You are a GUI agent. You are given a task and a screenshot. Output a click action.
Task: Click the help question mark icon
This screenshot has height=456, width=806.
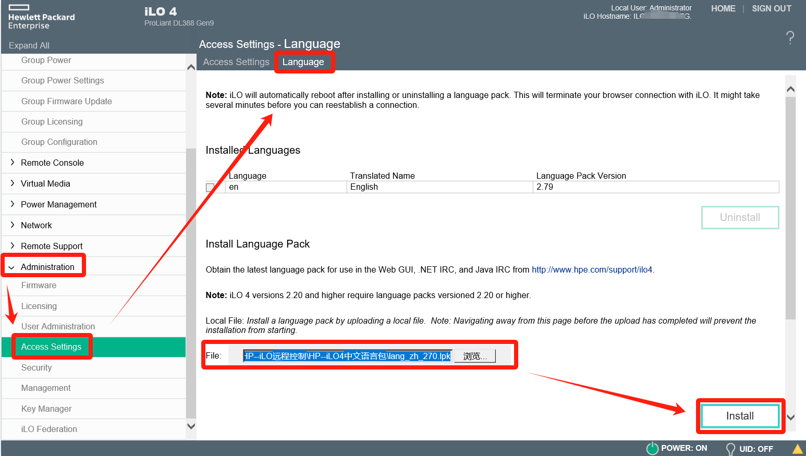pos(790,38)
